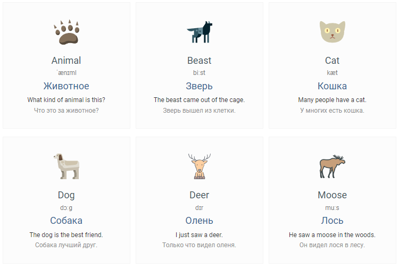399x269 pixels.
Task: Select the translation 'Кошка'
Action: [332, 86]
